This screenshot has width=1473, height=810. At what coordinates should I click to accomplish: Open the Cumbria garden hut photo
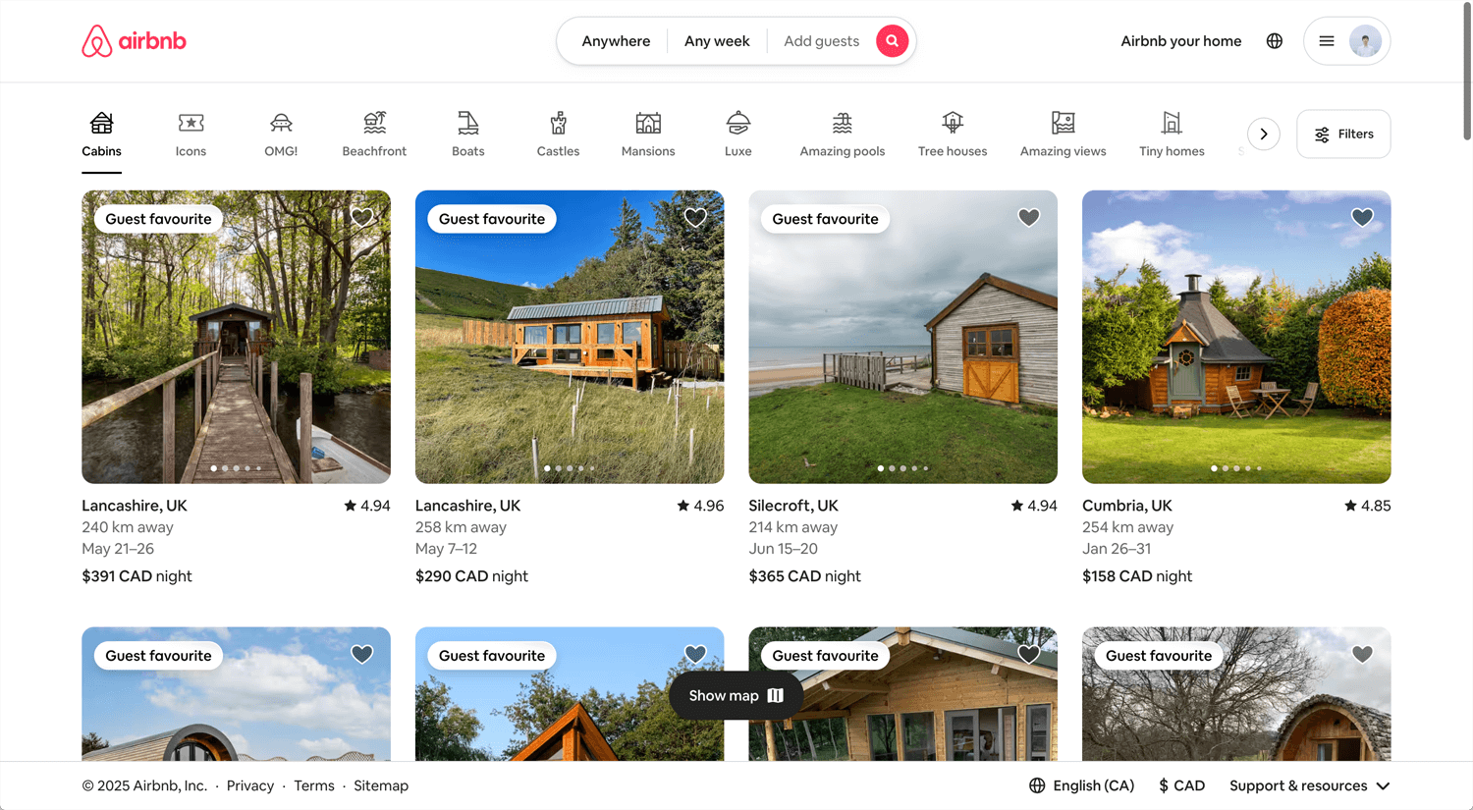coord(1236,337)
